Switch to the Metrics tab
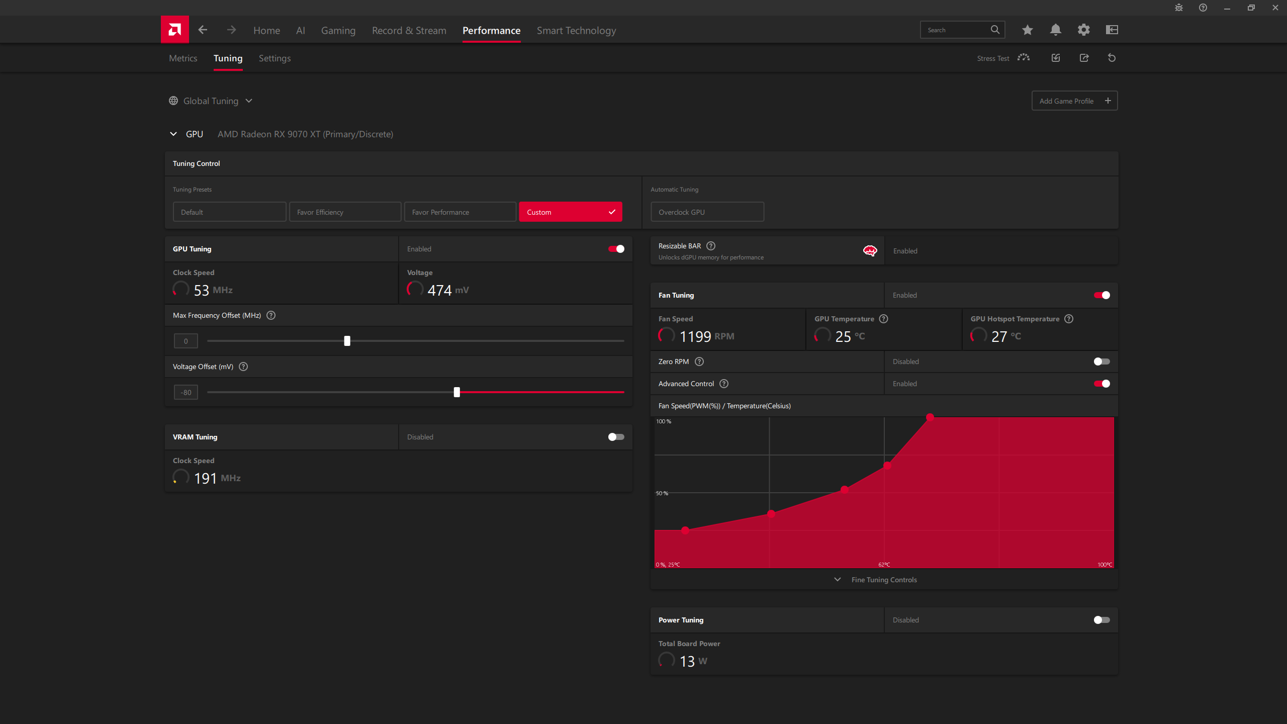This screenshot has height=724, width=1287. (183, 58)
